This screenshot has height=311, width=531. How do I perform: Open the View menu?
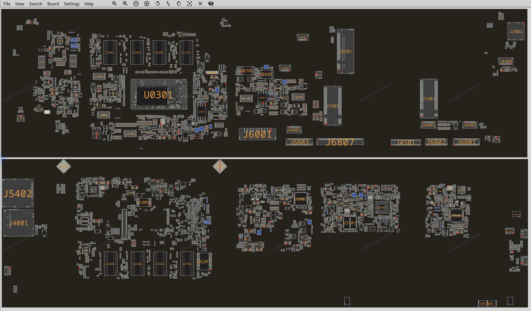tap(20, 4)
